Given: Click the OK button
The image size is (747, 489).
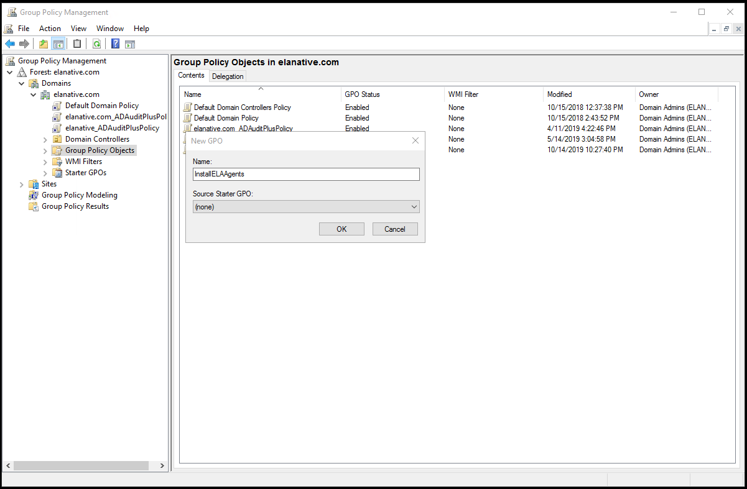Looking at the screenshot, I should coord(341,229).
